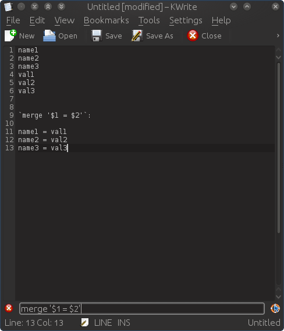Screen dimensions: 284x331
Task: Click the scroll down arrow below the top arrow
Action: coord(278,57)
